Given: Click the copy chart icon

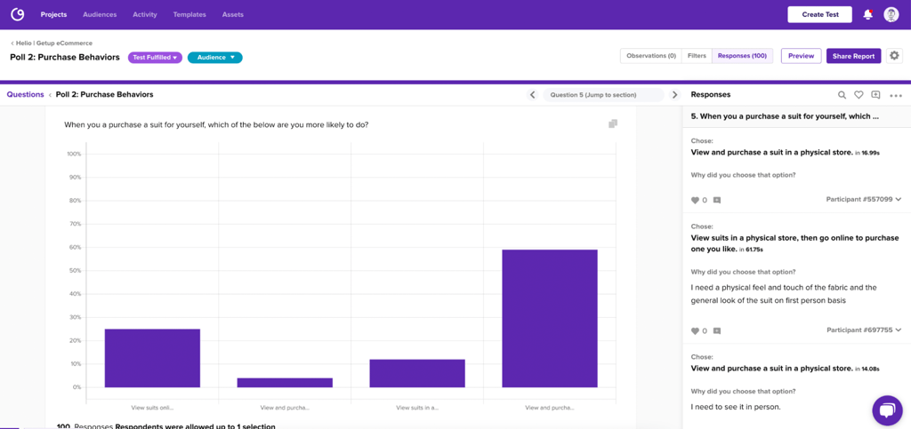Looking at the screenshot, I should tap(613, 123).
